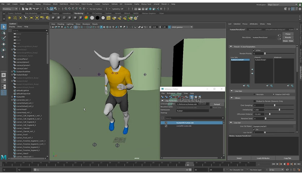The height and width of the screenshot is (175, 302).
Task: Click the Undo arrow icon
Action: [x=34, y=9]
